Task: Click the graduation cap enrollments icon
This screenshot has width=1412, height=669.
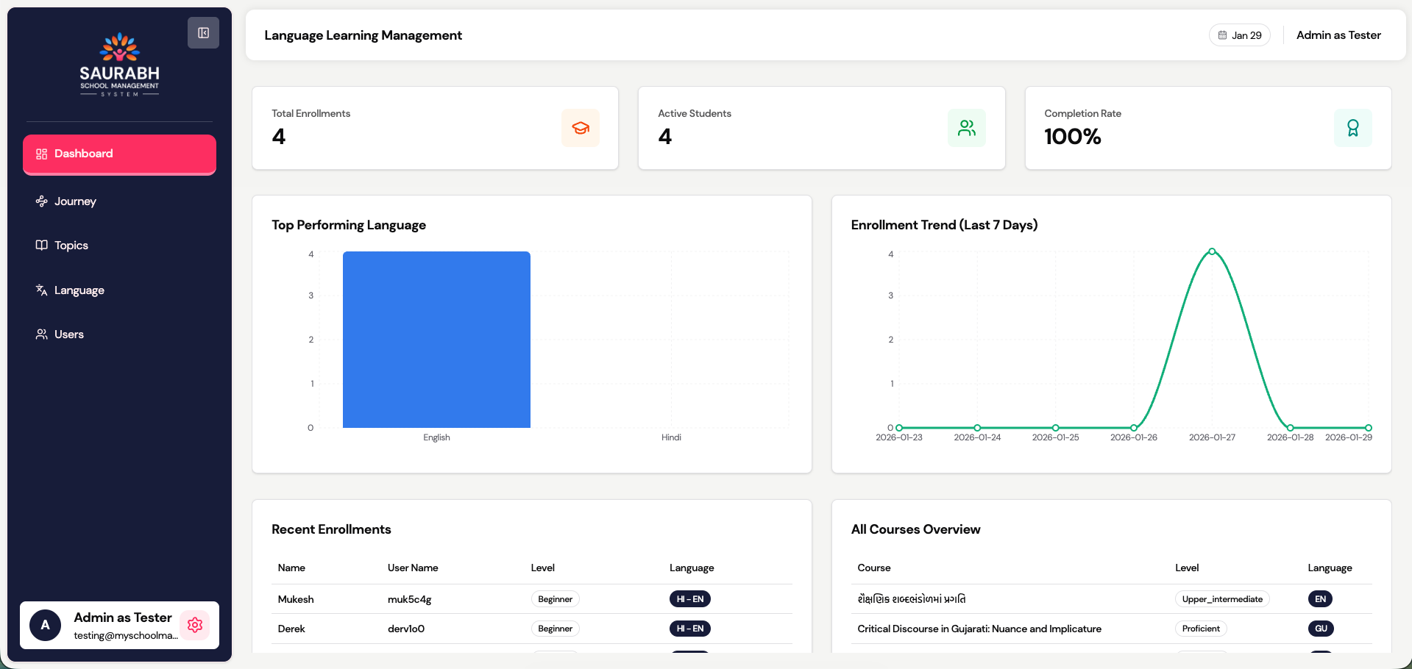Action: (x=580, y=128)
